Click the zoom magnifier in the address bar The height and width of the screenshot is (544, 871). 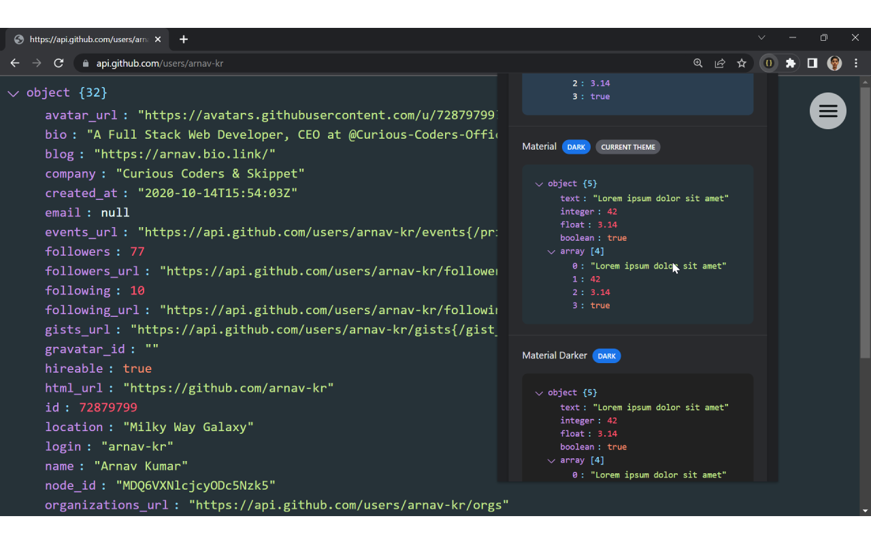pyautogui.click(x=698, y=63)
